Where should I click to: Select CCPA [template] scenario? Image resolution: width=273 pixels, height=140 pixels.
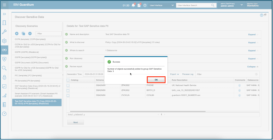click(37, 39)
